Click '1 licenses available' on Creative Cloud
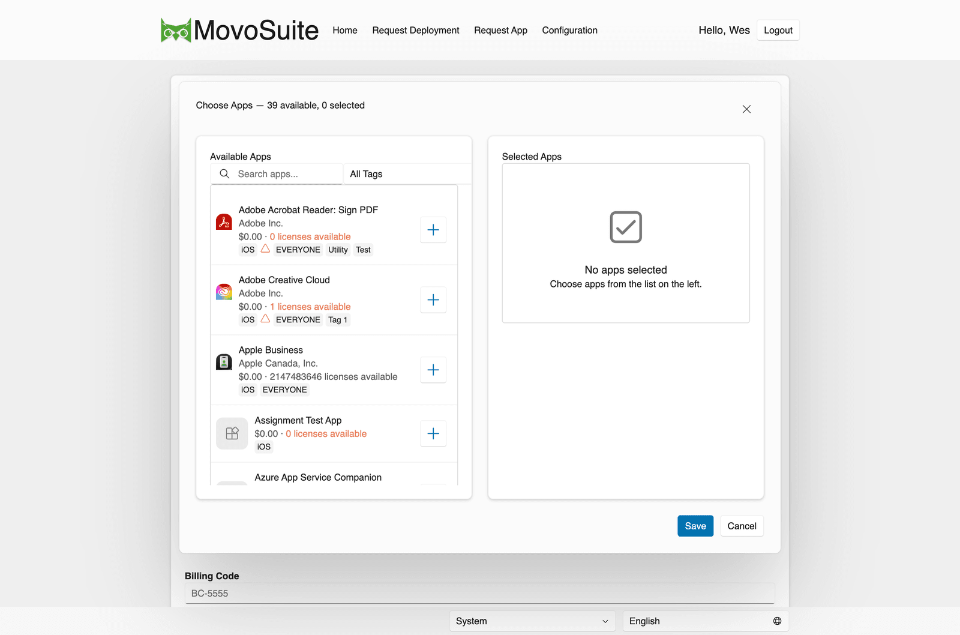Viewport: 960px width, 635px height. coord(310,307)
